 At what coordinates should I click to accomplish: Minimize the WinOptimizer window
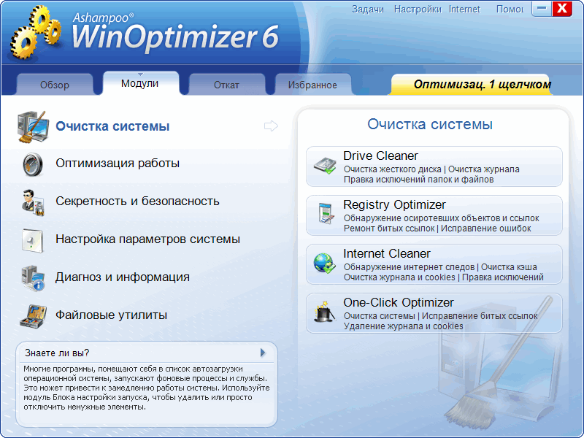pyautogui.click(x=542, y=9)
